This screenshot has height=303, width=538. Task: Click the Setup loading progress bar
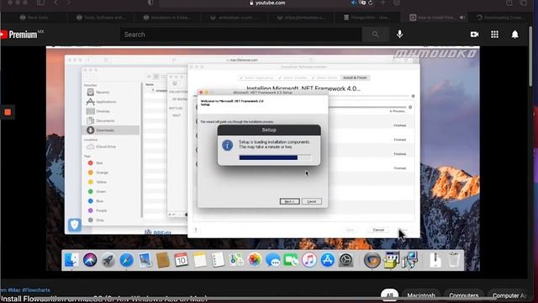pyautogui.click(x=275, y=157)
